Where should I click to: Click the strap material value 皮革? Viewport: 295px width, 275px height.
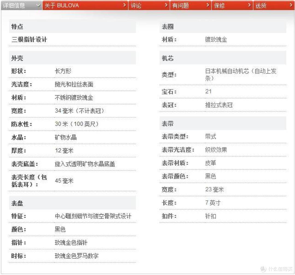coord(211,163)
